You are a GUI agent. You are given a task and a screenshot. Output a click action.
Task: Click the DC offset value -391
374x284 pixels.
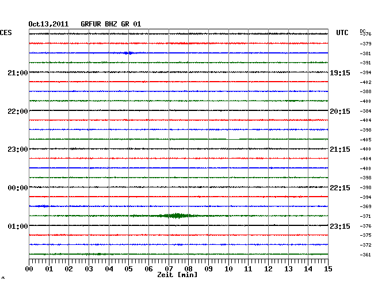pyautogui.click(x=365, y=63)
